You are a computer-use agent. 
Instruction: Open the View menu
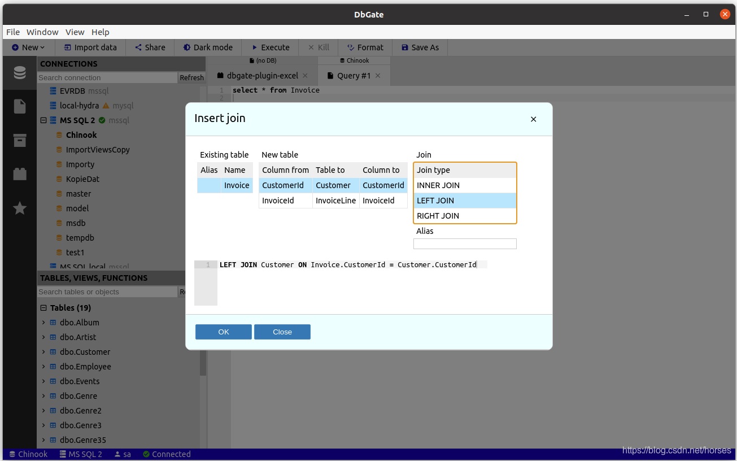click(75, 32)
